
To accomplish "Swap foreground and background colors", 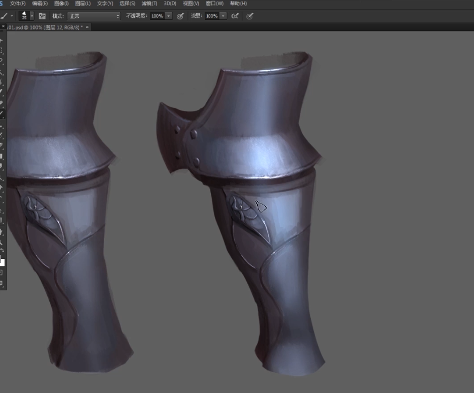I will point(2,251).
